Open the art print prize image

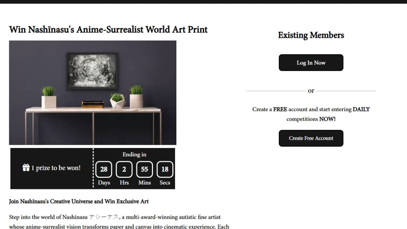[93, 93]
